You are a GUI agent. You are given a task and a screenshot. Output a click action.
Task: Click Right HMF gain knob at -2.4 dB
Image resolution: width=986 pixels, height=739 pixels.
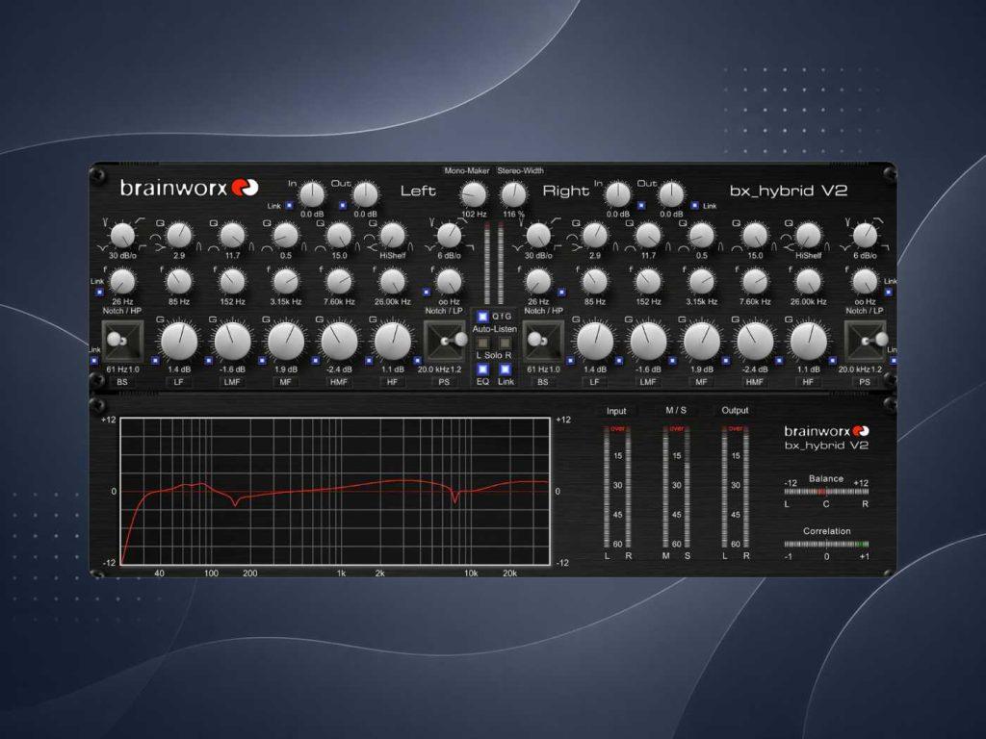click(x=755, y=342)
